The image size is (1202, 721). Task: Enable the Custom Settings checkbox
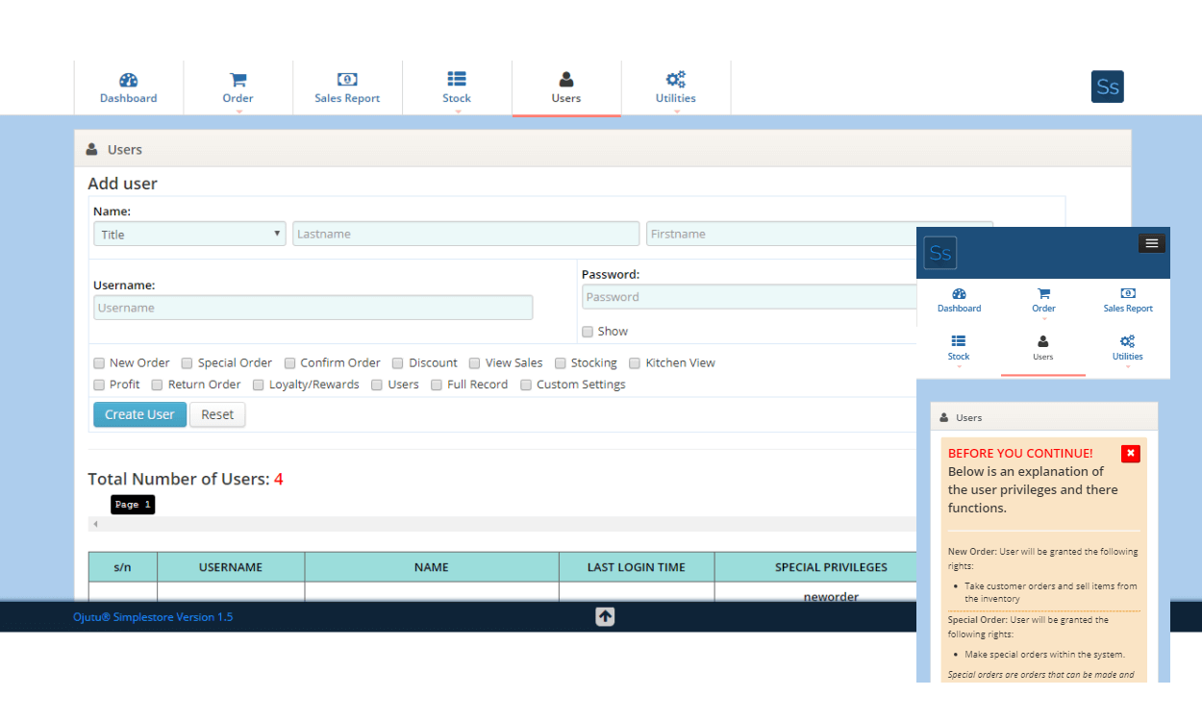coord(526,385)
